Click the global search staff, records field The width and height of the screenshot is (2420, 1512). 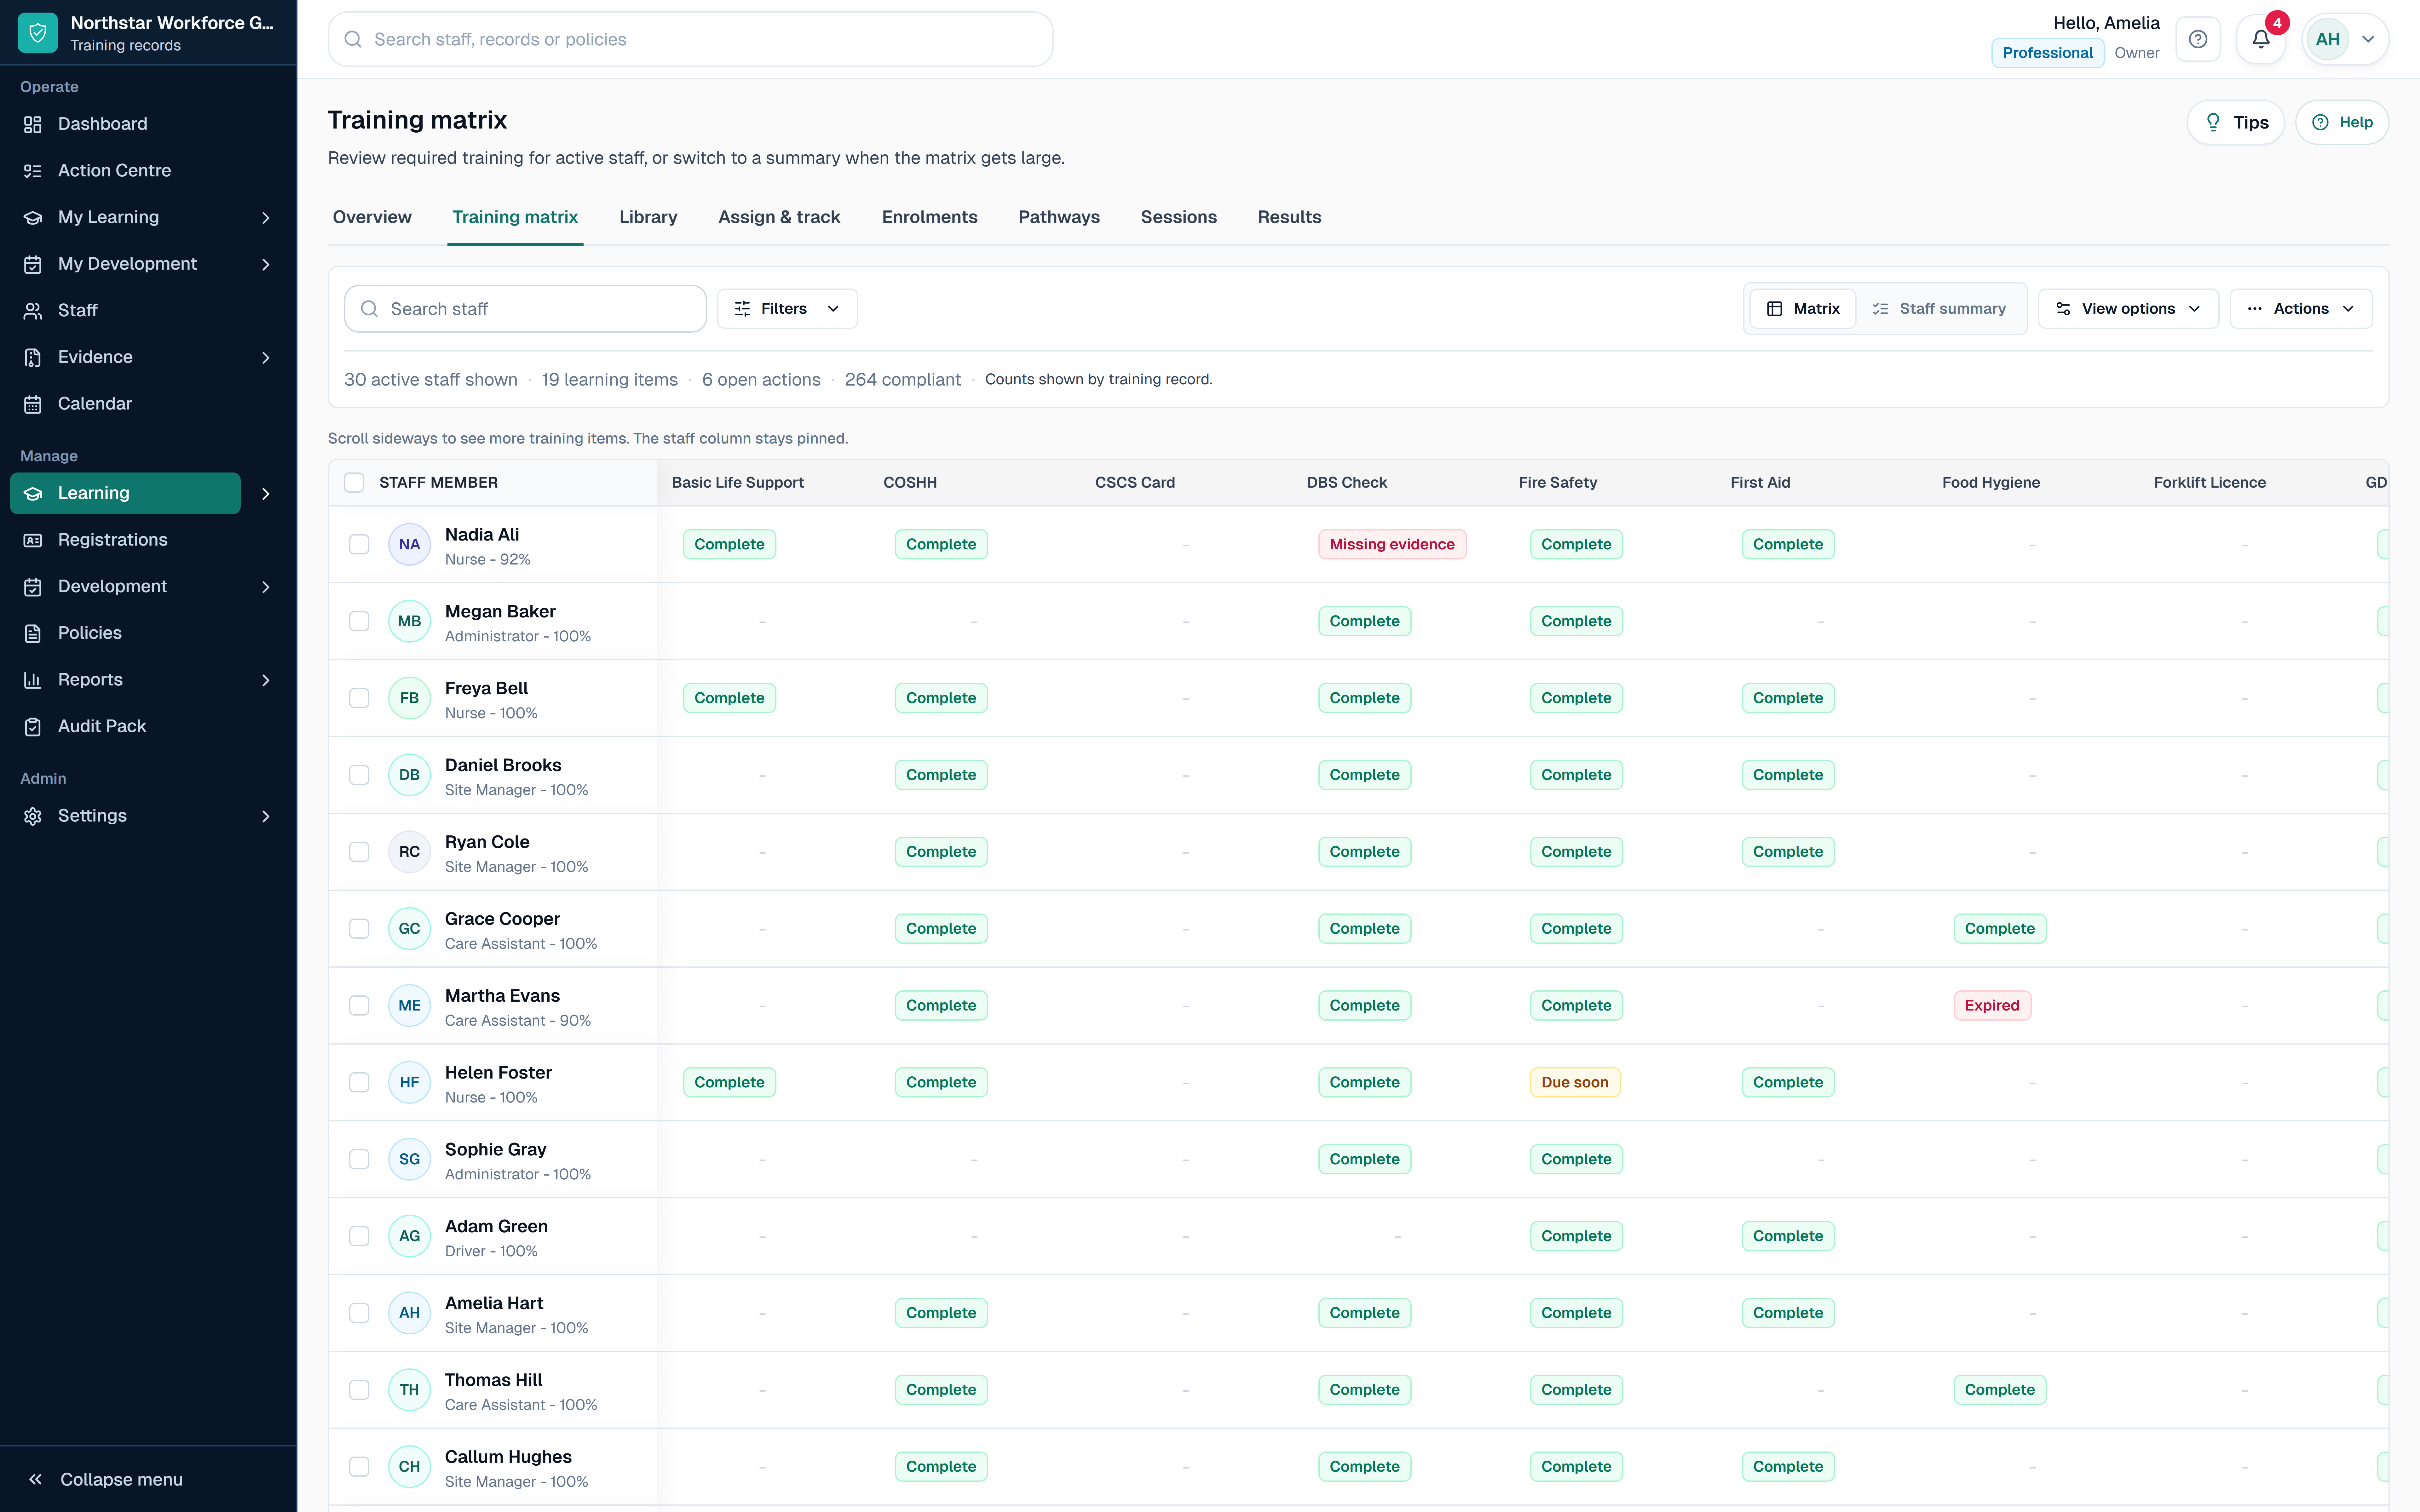[690, 39]
